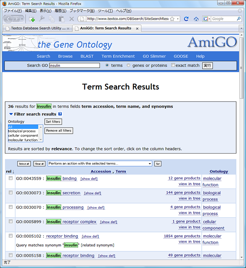This screenshot has width=246, height=268.
Task: Check the GO:0043559 insulin binding checkbox
Action: pos(11,178)
